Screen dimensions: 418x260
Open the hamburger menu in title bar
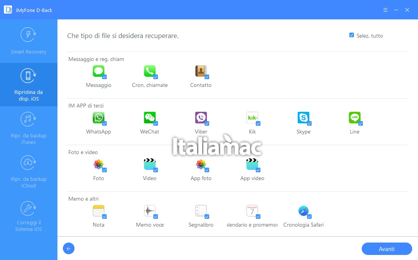click(x=385, y=10)
